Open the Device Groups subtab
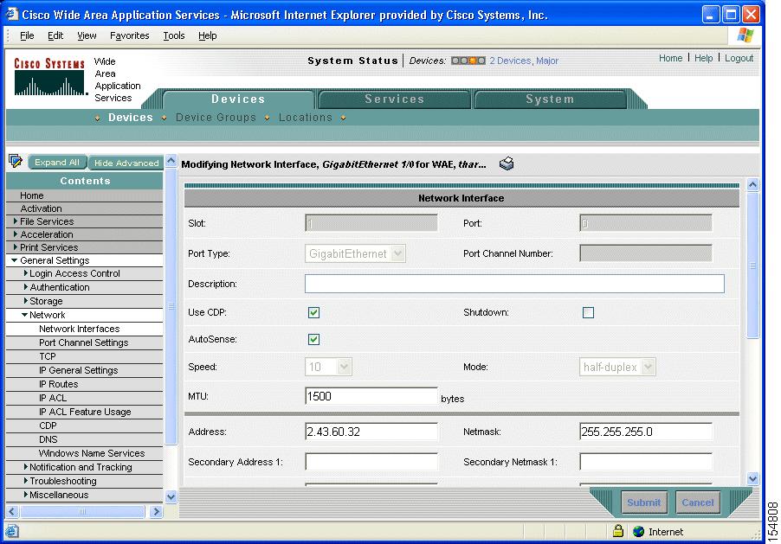This screenshot has width=781, height=544. [216, 118]
